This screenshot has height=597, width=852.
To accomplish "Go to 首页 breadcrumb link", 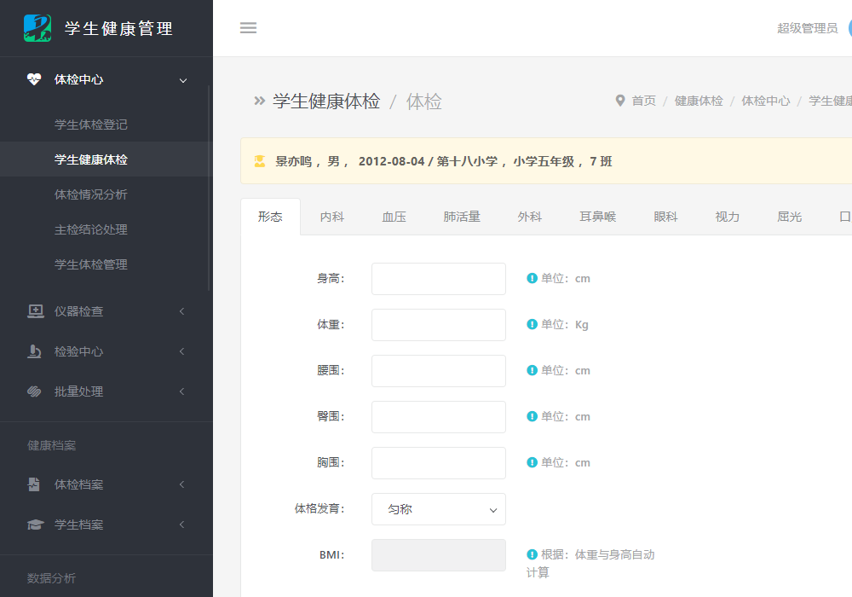I will [643, 101].
